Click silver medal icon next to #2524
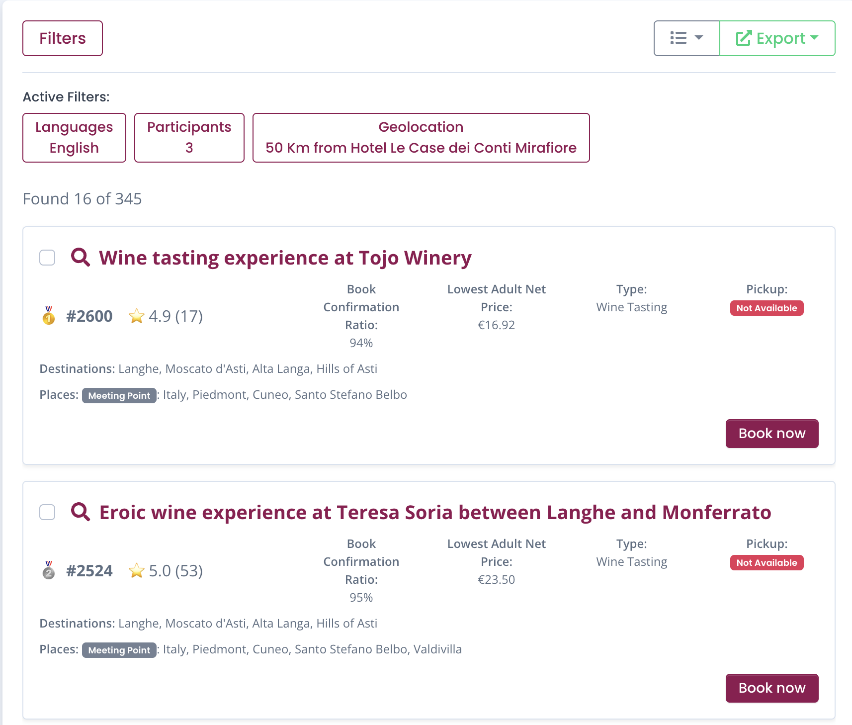 pyautogui.click(x=49, y=570)
